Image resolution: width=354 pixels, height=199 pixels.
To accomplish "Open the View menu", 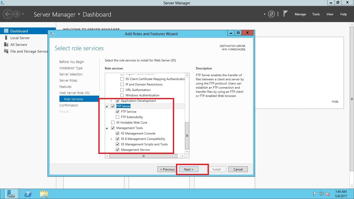I will (x=330, y=14).
